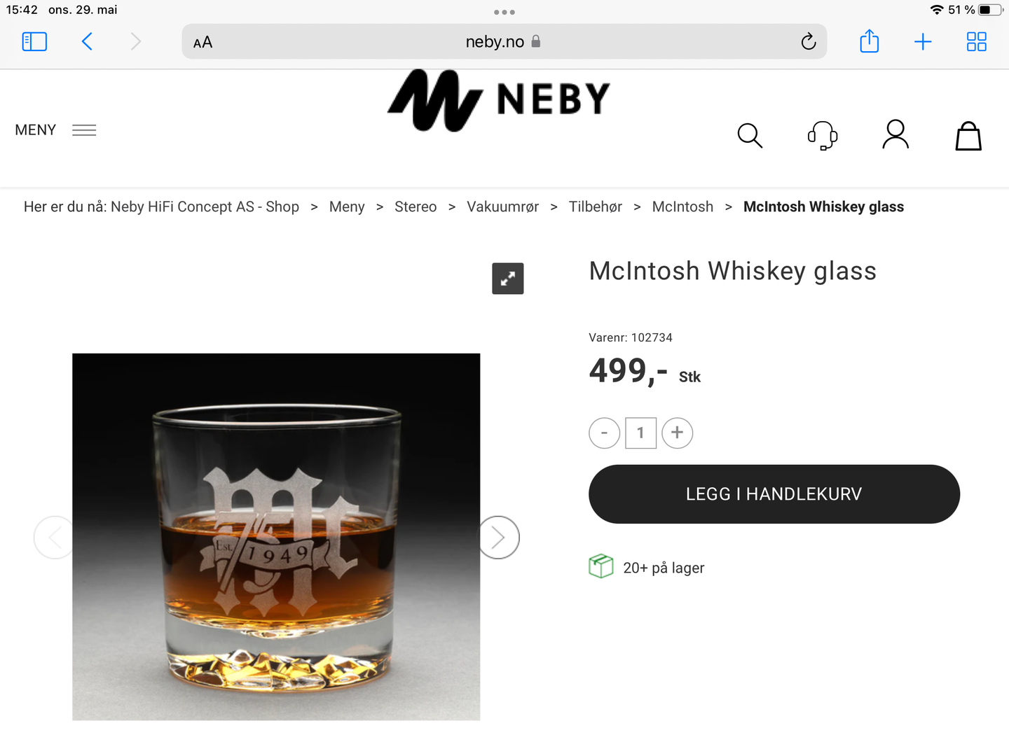Screen dimensions: 1009x756
Task: Open the site search magnifier icon
Action: (750, 135)
